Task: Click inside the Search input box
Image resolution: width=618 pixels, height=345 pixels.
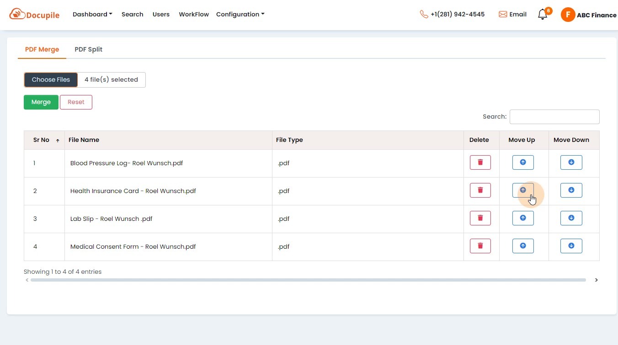Action: [554, 116]
